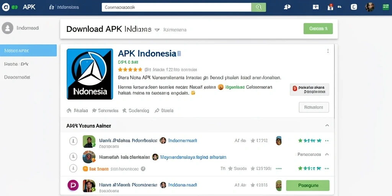The image size is (392, 196).
Task: Click the green star rating in the first list row
Action: coord(310,140)
